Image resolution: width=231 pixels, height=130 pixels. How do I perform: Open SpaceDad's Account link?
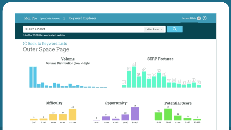pos(50,18)
